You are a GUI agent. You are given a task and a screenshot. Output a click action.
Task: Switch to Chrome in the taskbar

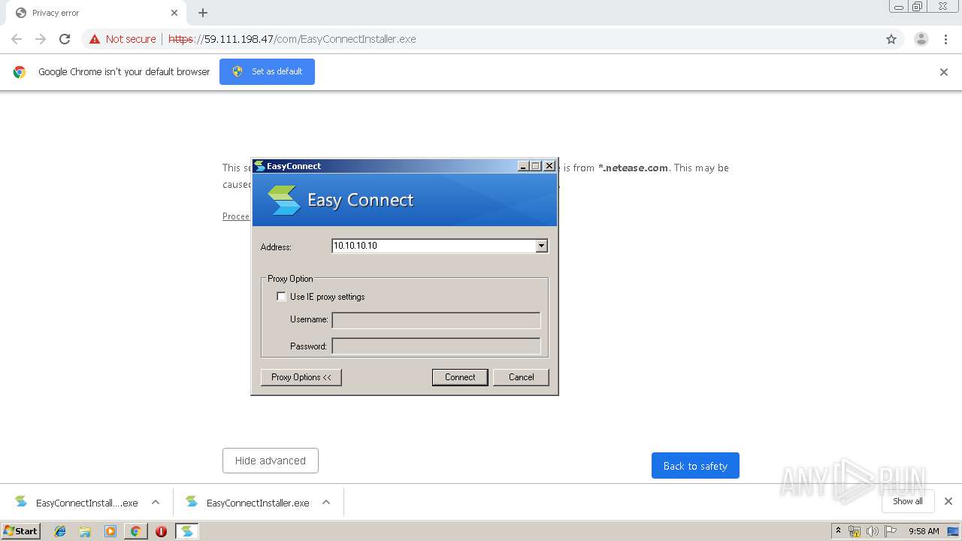(135, 531)
